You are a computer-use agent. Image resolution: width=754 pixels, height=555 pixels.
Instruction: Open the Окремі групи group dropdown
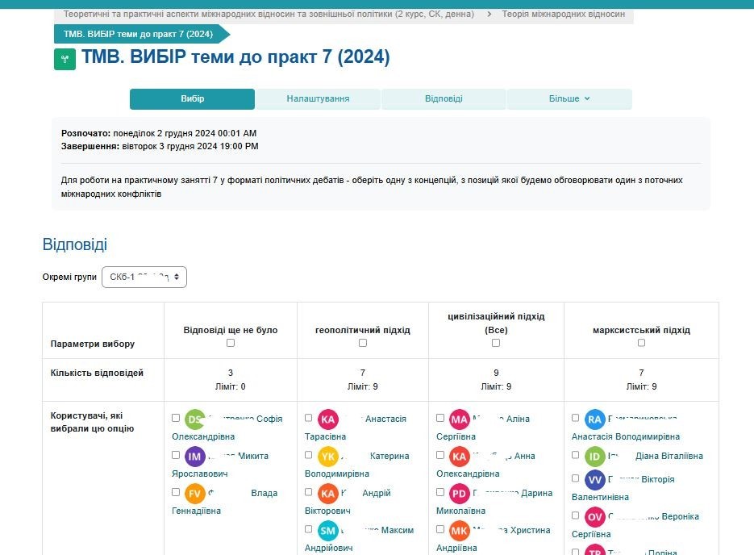[144, 277]
